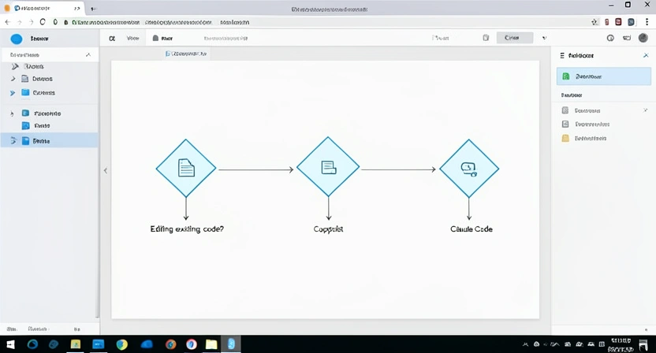Image resolution: width=656 pixels, height=353 pixels.
Task: Click the blue folder icon in the left tree
Action: pos(25,92)
